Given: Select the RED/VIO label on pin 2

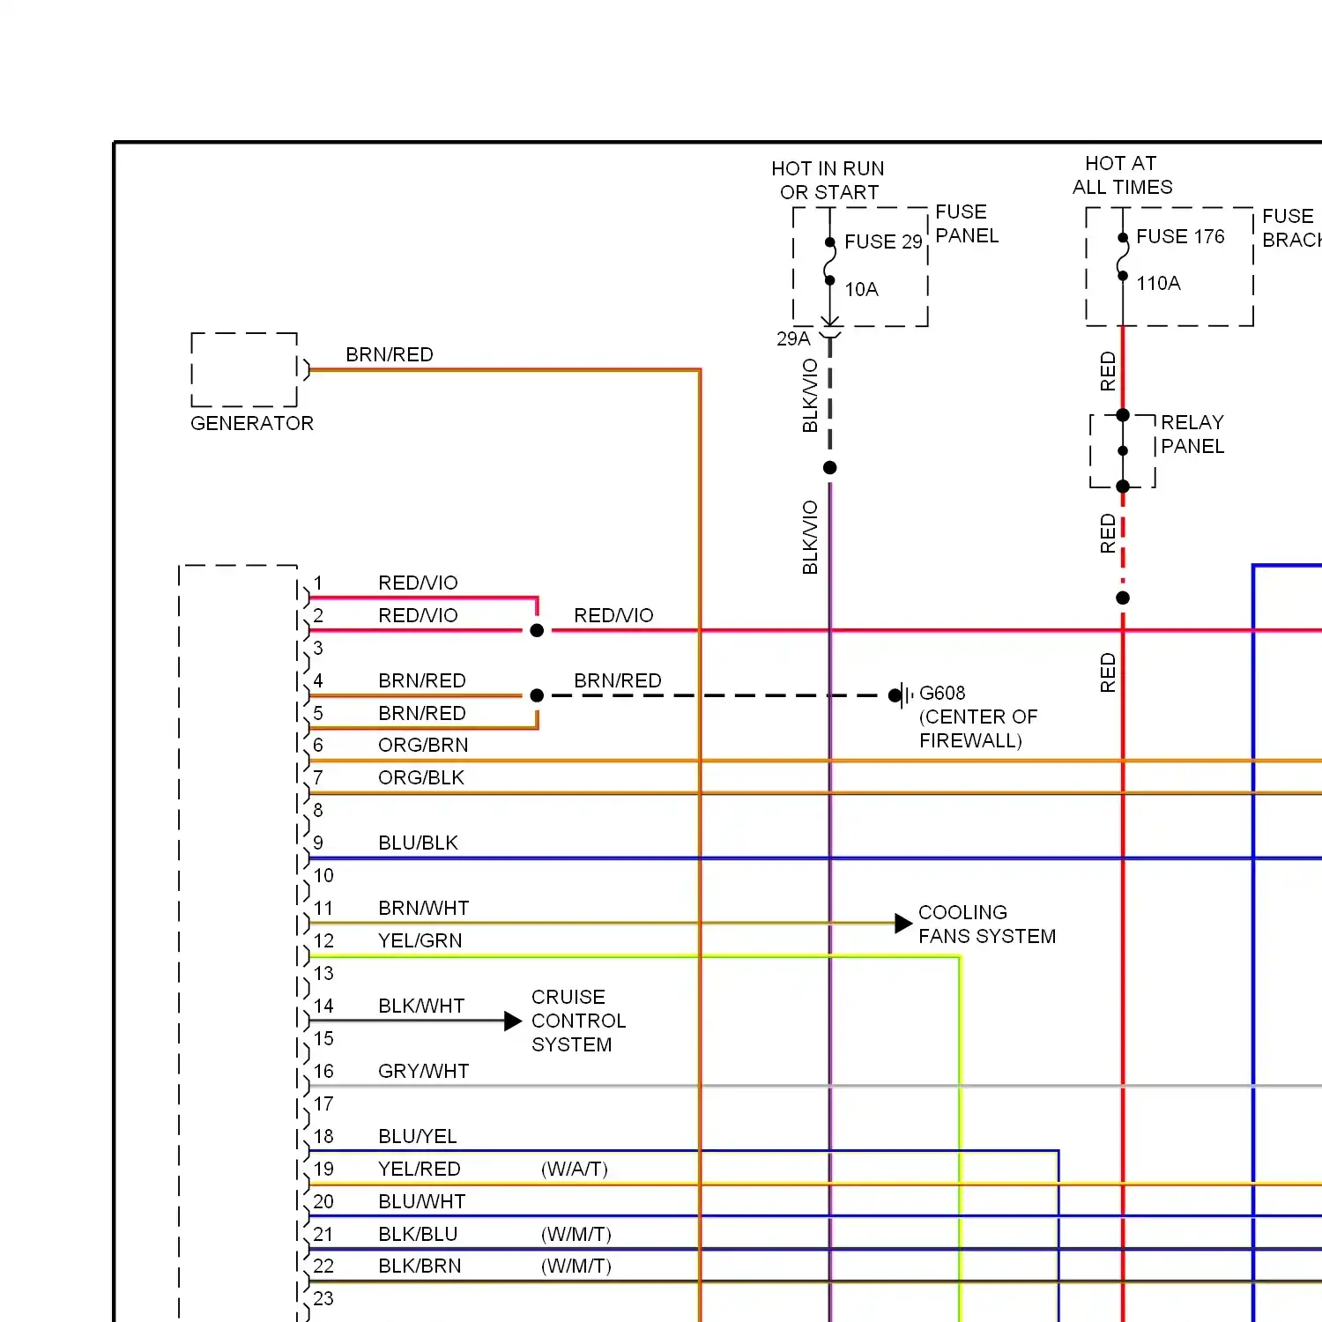Looking at the screenshot, I should [418, 615].
